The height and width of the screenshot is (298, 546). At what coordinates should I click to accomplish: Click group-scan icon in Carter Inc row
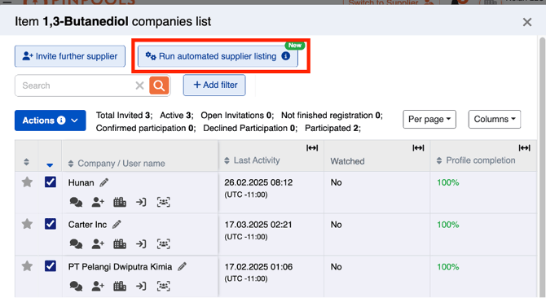(163, 244)
